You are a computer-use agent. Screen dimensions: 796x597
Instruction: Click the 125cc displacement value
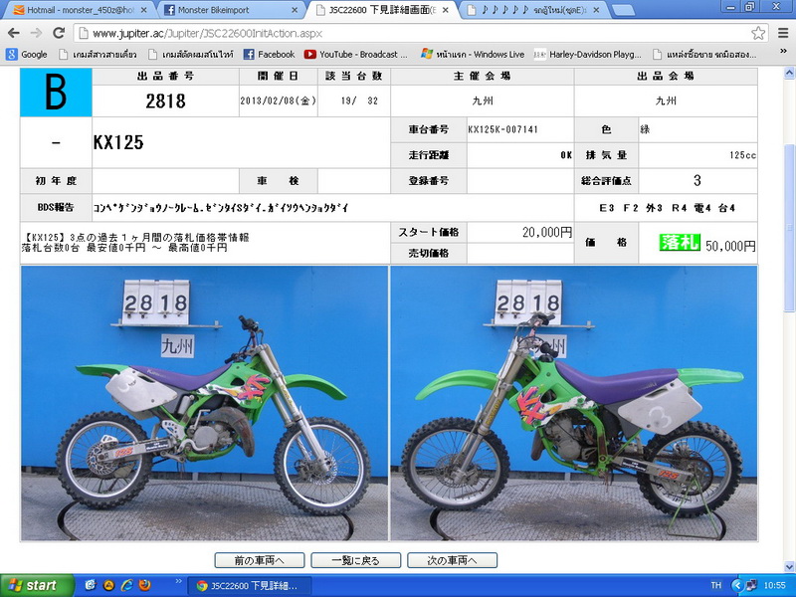click(742, 155)
